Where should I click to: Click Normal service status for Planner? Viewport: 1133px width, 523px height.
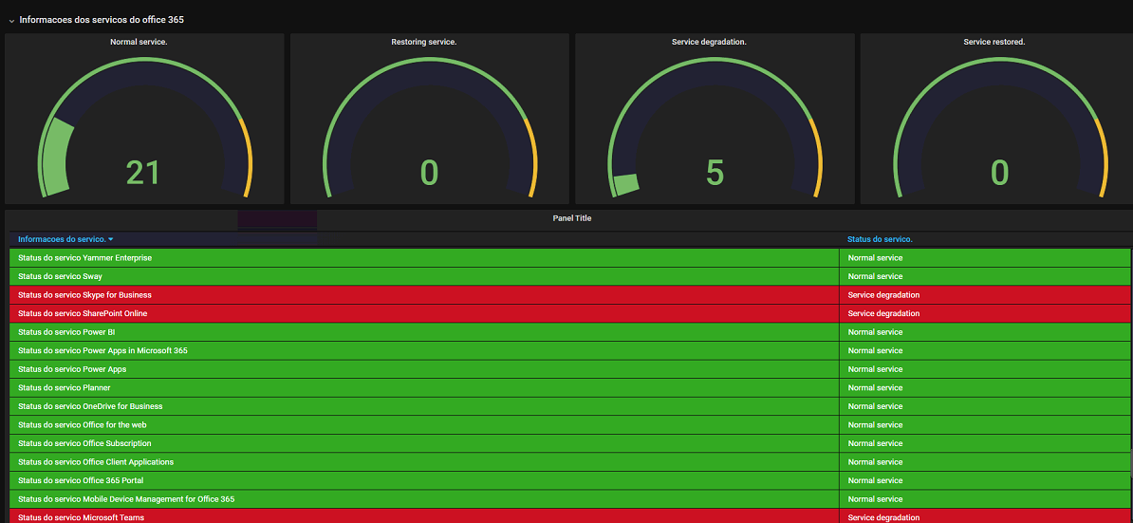click(x=875, y=388)
